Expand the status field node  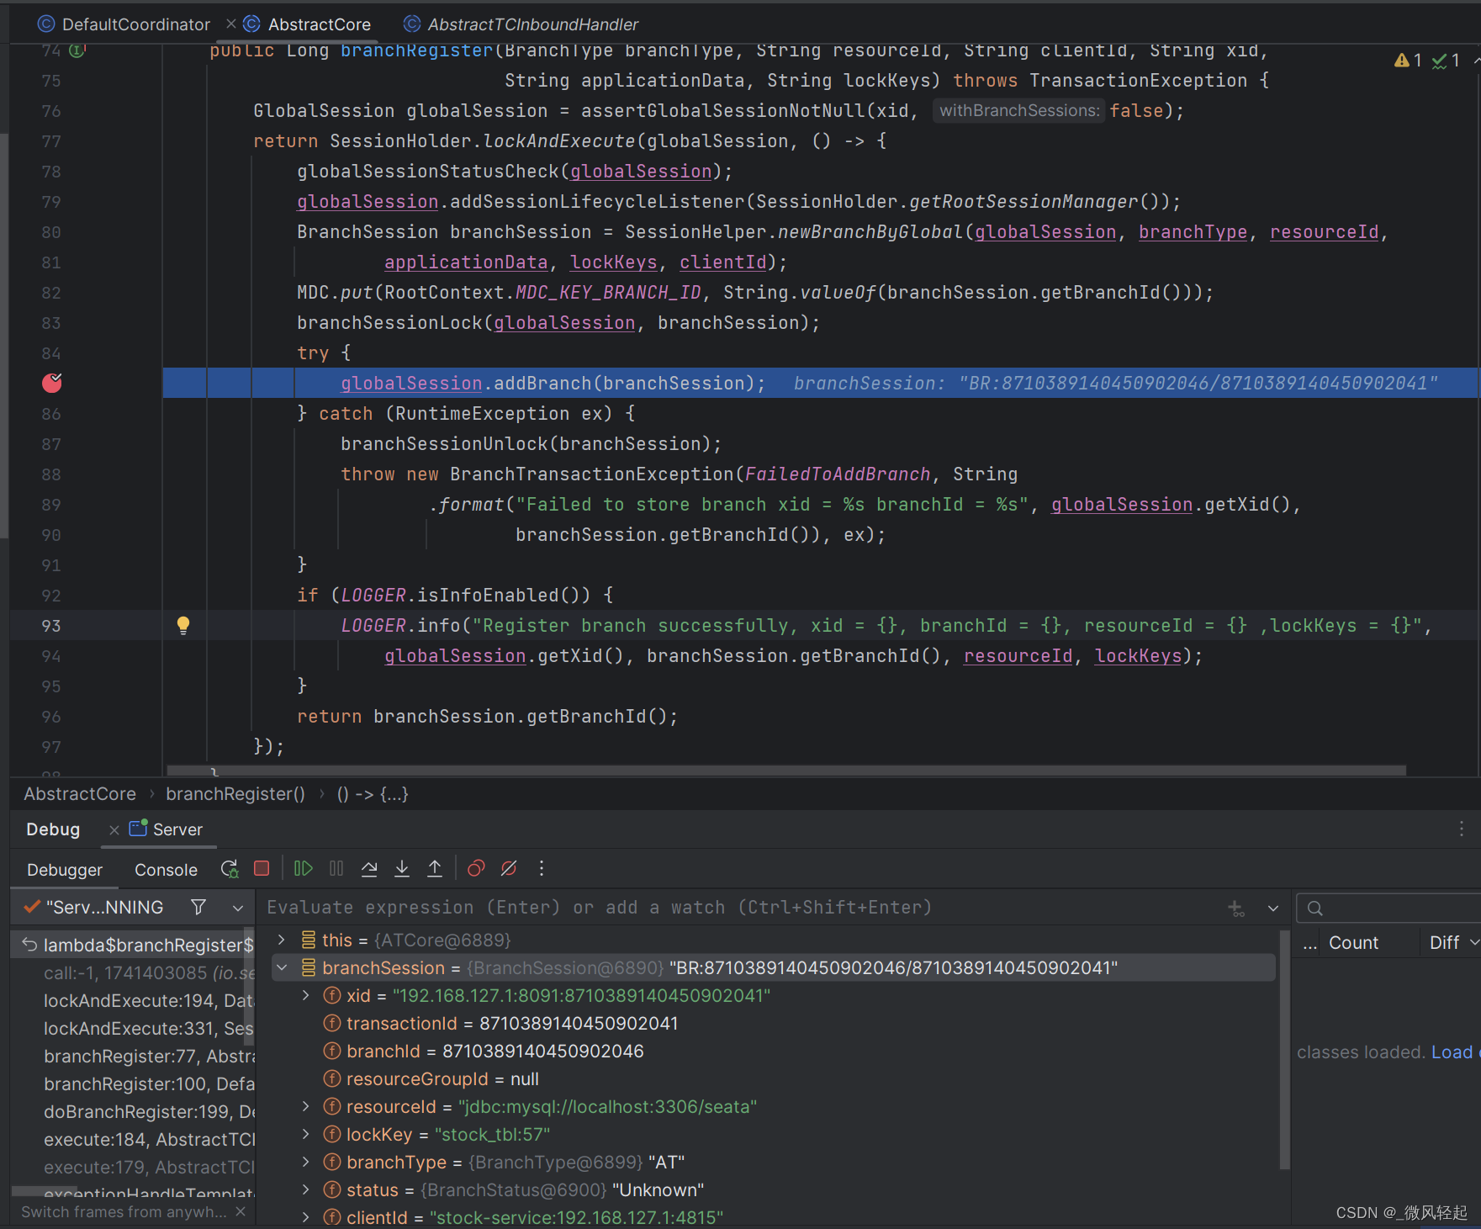click(x=306, y=1189)
